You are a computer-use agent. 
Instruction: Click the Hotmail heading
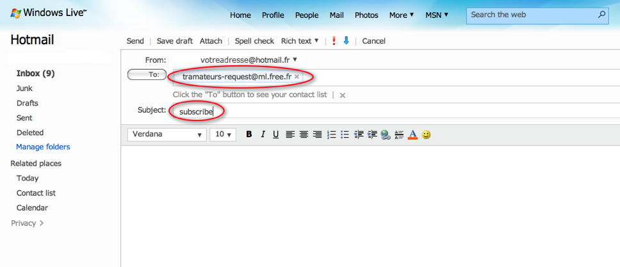(32, 40)
